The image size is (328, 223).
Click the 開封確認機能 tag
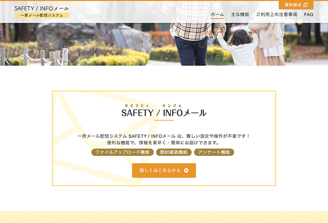tap(174, 152)
